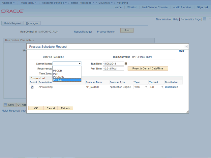Viewport: 211px width, 158px height.
Task: Click the personalize page layout icon
Action: click(204, 19)
